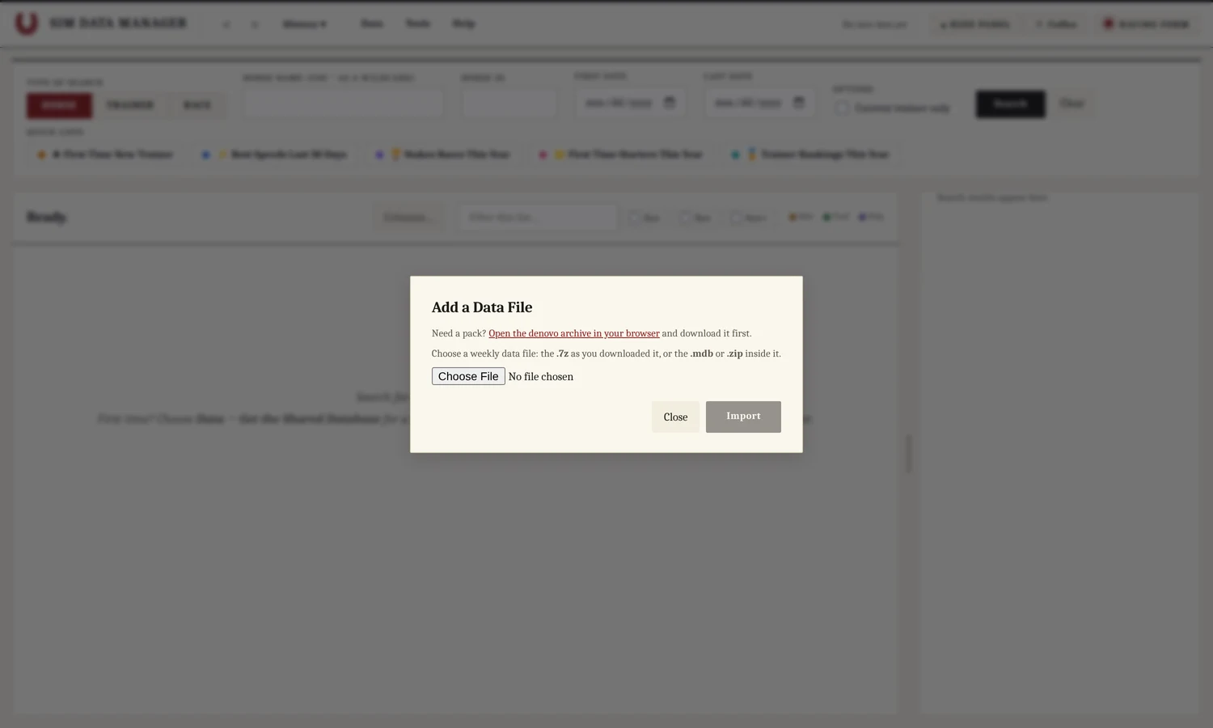This screenshot has width=1213, height=728.
Task: Click the Choose File button
Action: (468, 376)
